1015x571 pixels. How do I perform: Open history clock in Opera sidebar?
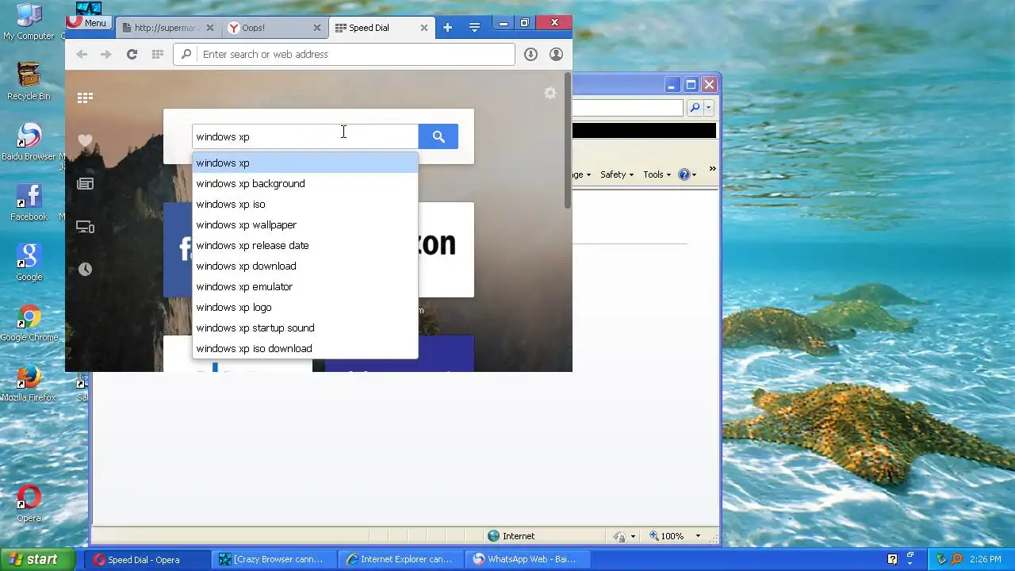coord(85,270)
